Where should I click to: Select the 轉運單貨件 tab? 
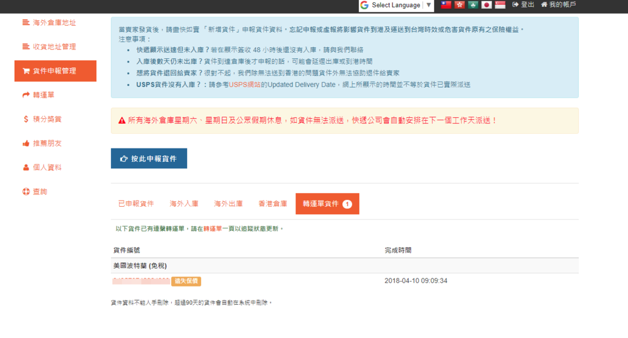coord(327,204)
